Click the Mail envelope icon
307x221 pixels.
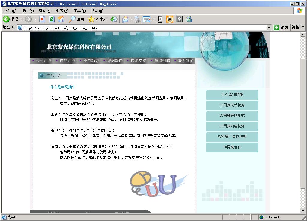pyautogui.click(x=125, y=19)
